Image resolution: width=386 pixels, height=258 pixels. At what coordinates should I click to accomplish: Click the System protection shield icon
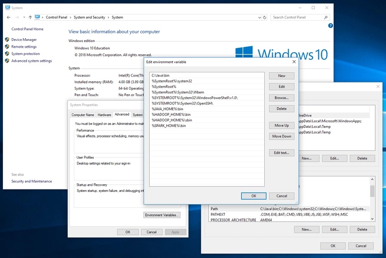point(7,54)
